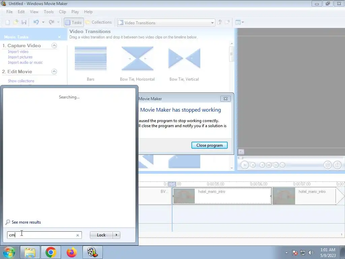The height and width of the screenshot is (259, 345).
Task: Click the Show collections link
Action: pos(21,81)
